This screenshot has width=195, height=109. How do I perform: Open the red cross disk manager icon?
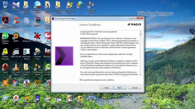[16, 101]
